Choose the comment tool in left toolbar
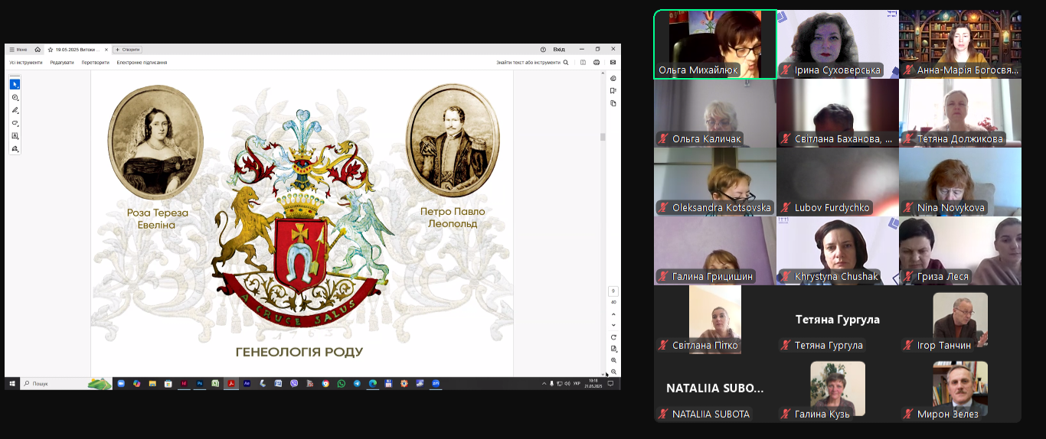 pyautogui.click(x=15, y=97)
